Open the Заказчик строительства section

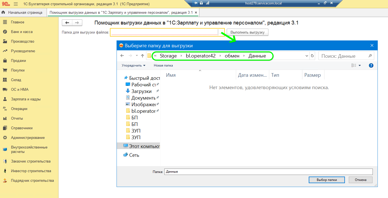coord(31,161)
